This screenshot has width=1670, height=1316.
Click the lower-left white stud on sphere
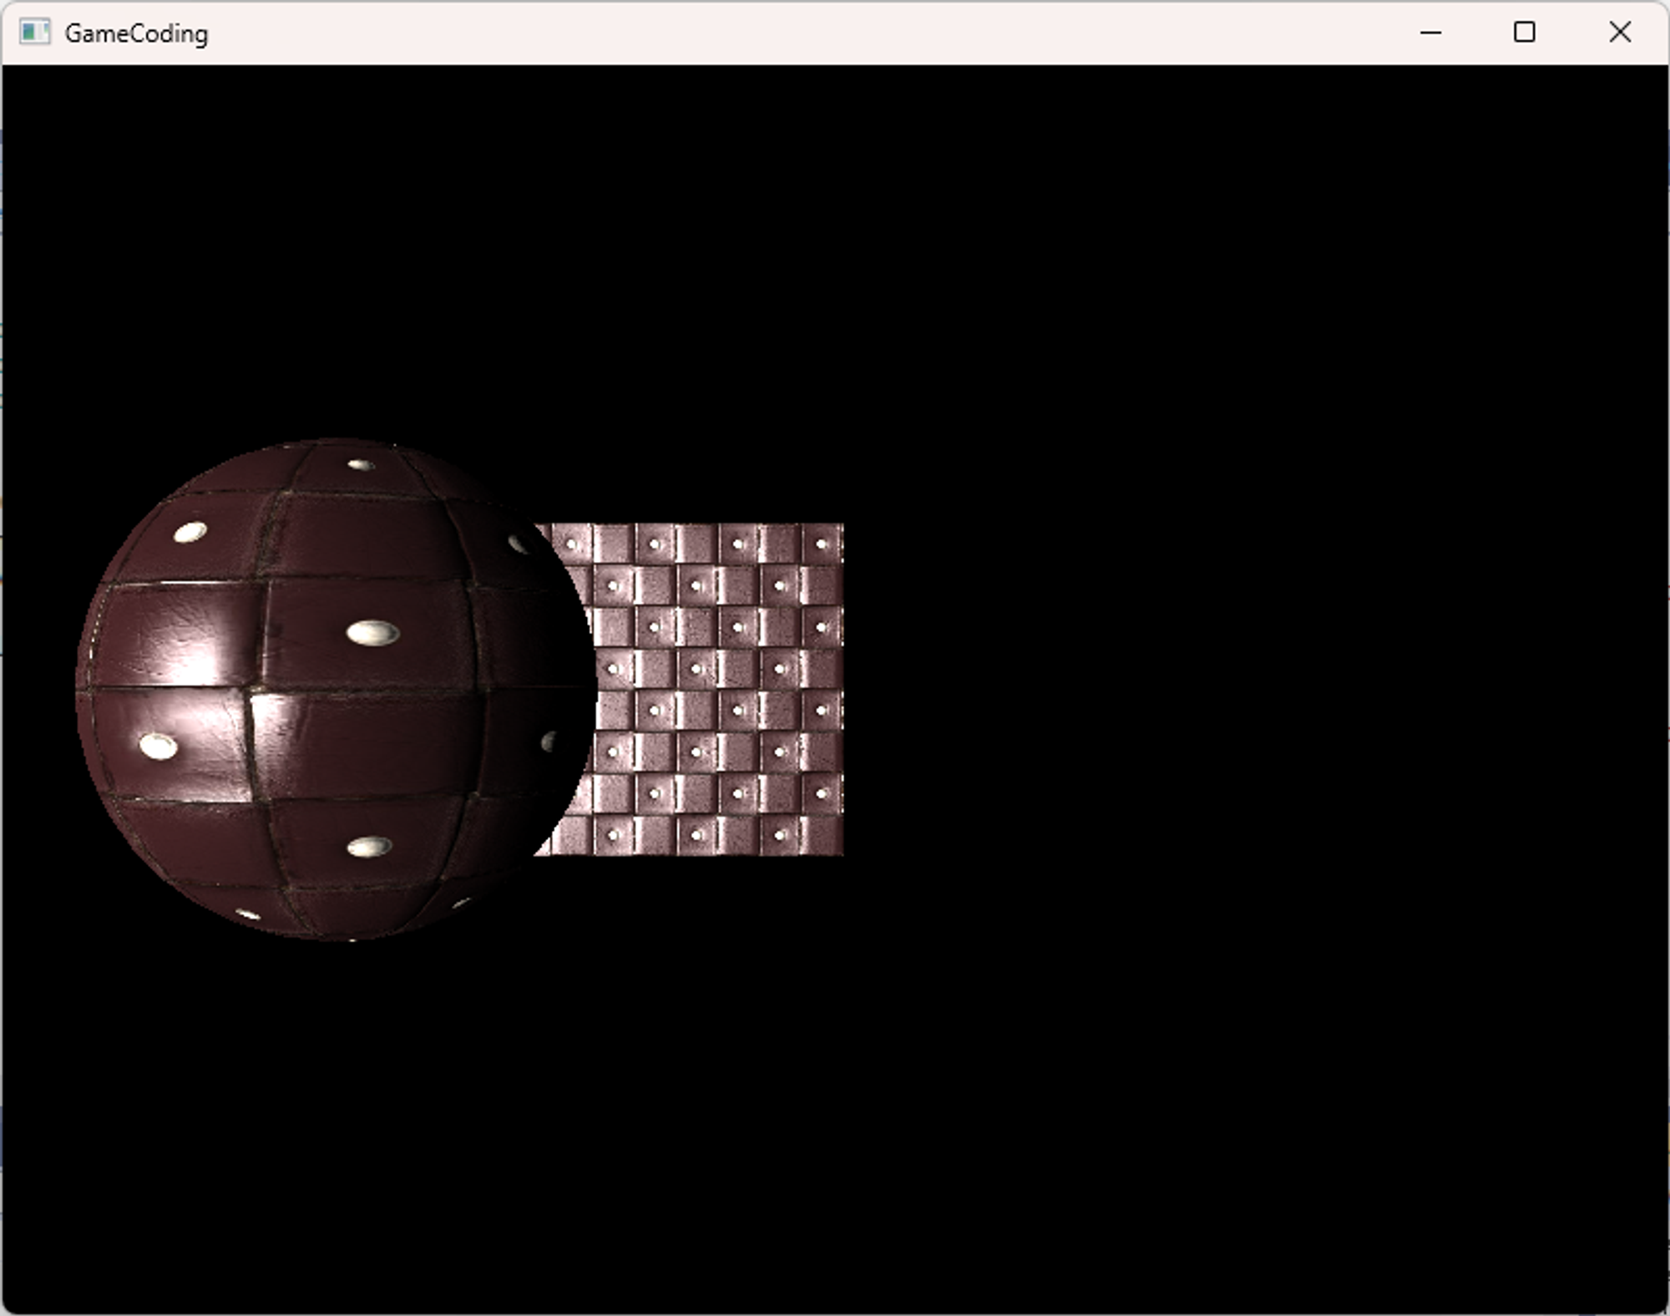(x=158, y=745)
